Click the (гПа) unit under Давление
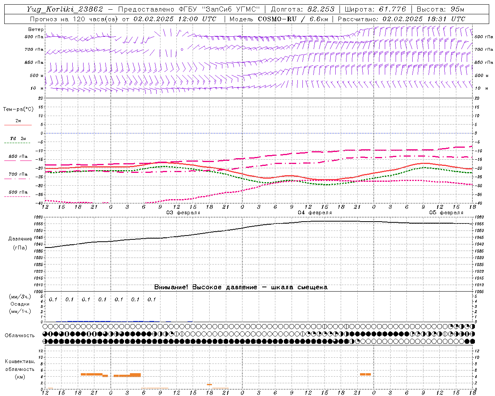This screenshot has height=396, width=495. click(x=20, y=248)
